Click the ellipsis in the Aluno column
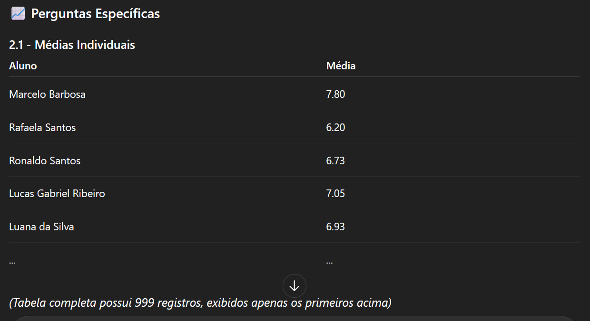This screenshot has width=590, height=321. tap(12, 261)
